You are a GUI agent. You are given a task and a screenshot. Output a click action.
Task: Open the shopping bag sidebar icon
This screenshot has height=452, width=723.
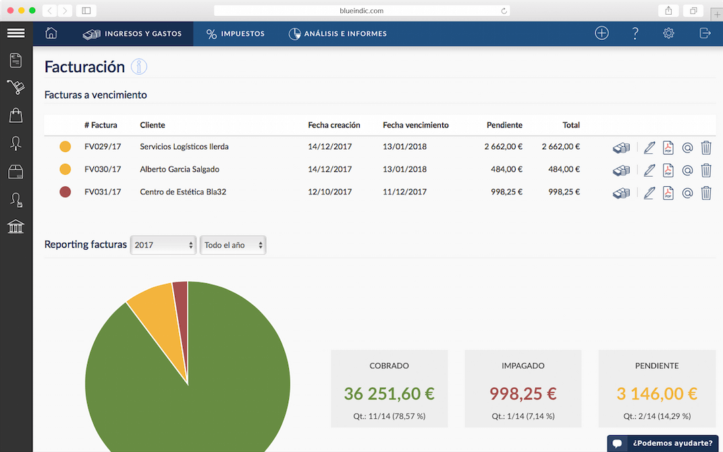[16, 115]
